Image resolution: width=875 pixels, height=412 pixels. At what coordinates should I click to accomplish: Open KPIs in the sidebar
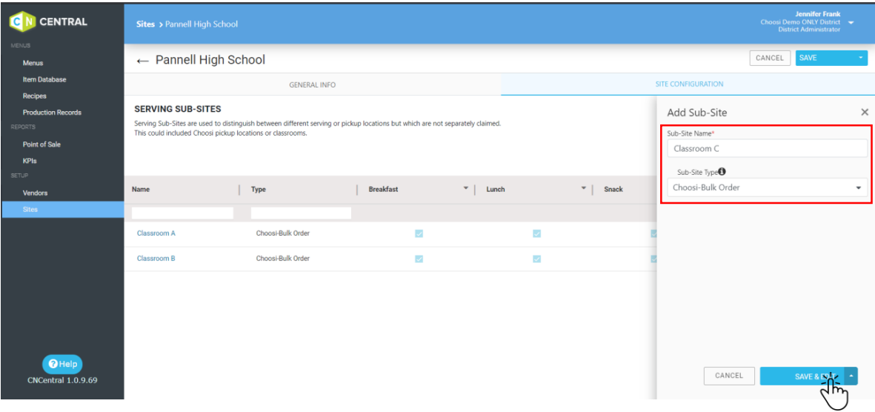coord(30,161)
